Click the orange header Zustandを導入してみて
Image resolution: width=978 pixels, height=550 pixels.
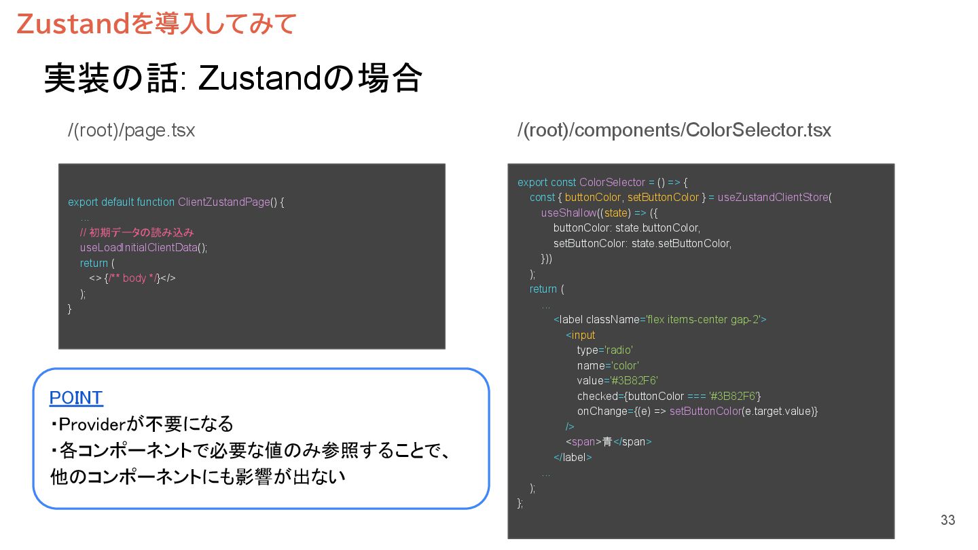156,23
